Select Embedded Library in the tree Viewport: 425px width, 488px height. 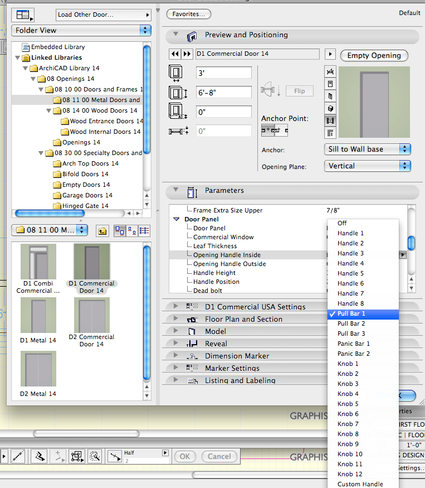coord(58,47)
